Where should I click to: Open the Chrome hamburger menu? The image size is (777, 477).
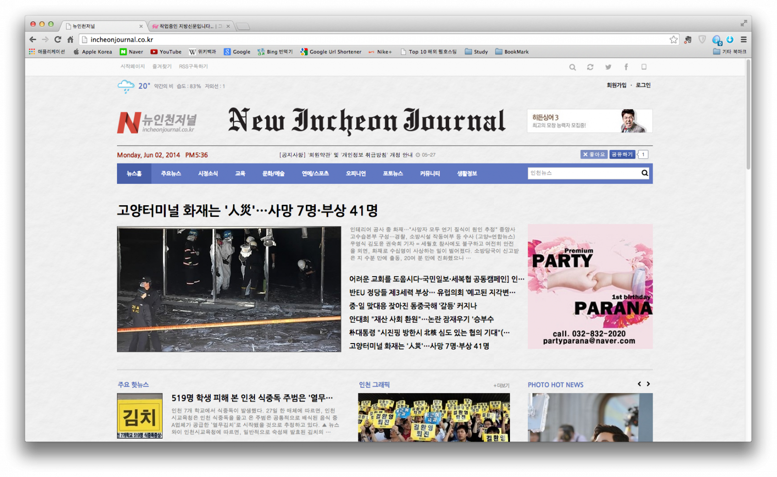(x=743, y=40)
